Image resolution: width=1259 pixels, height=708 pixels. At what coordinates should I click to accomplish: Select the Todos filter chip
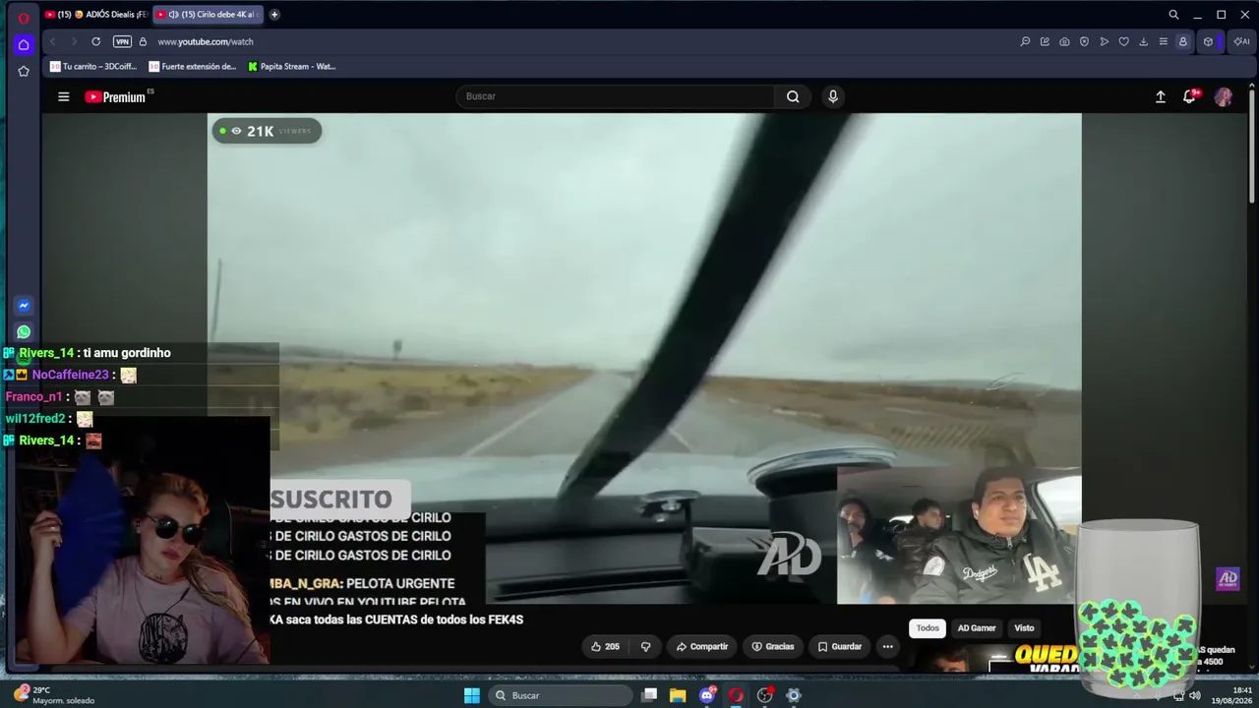[928, 628]
